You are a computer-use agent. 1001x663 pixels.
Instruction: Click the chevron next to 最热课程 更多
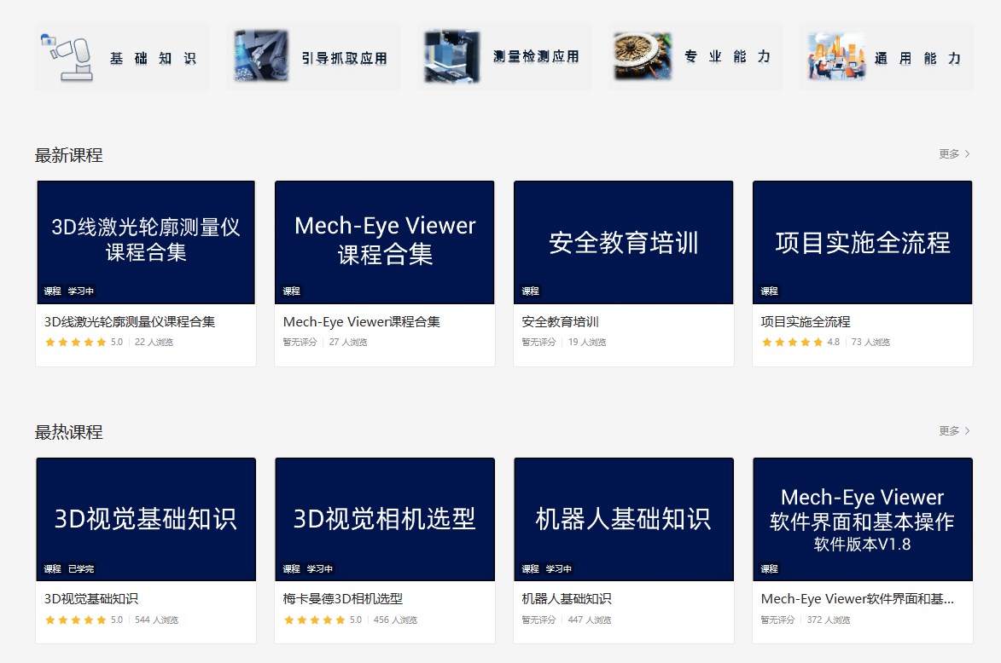click(966, 431)
